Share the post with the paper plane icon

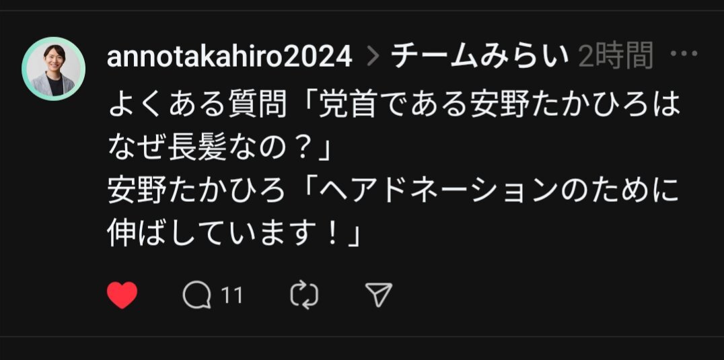coord(379,295)
